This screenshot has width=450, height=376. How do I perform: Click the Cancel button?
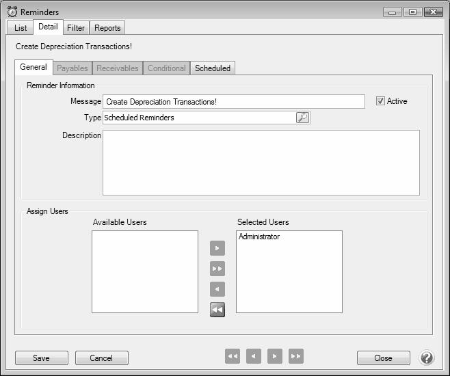[101, 358]
